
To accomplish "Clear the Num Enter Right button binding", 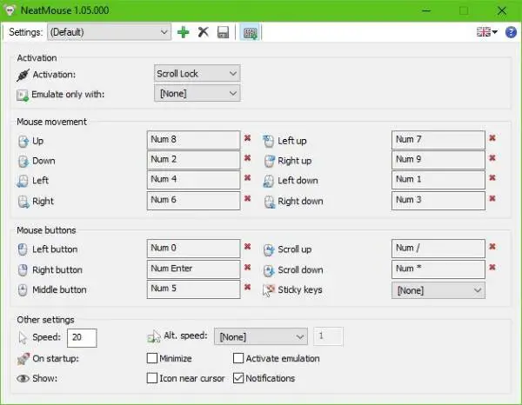I will tap(247, 268).
